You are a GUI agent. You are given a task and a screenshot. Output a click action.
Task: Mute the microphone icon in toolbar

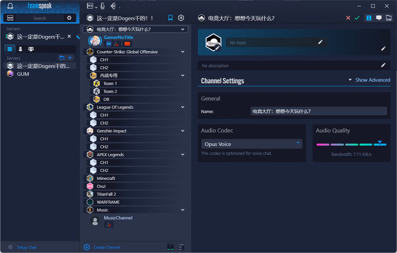103,6
